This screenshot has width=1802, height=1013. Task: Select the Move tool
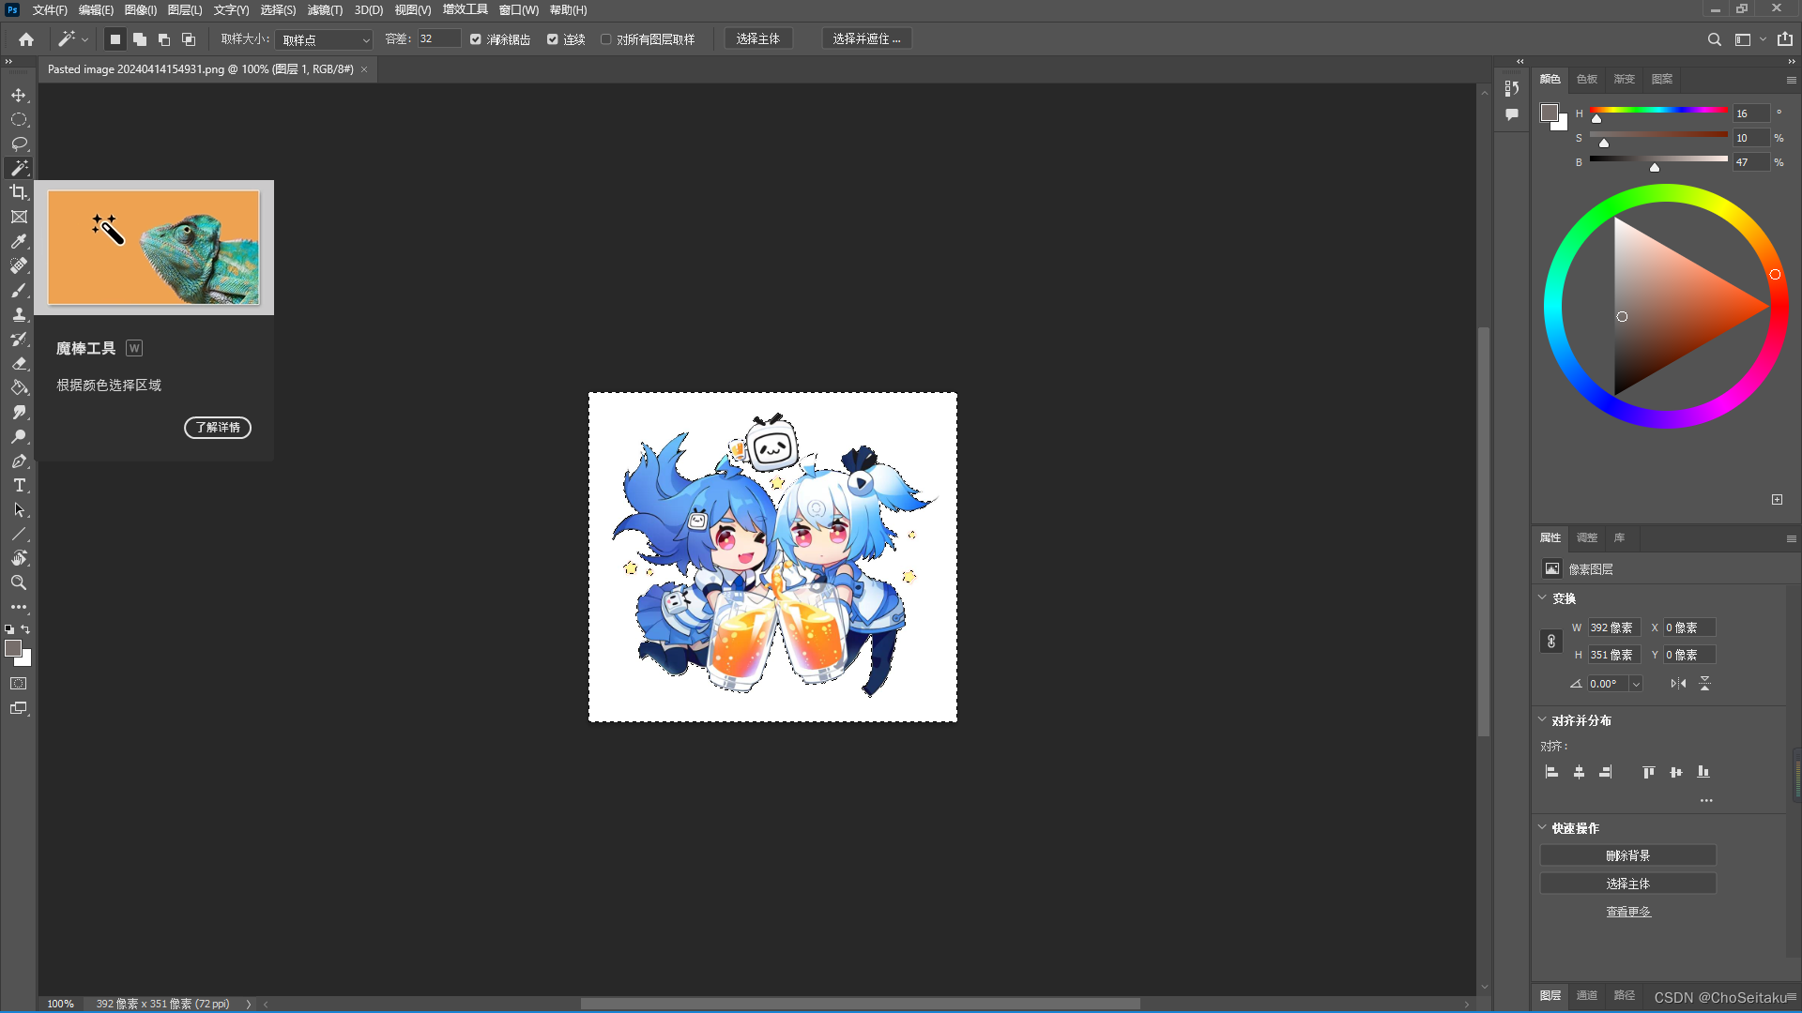pyautogui.click(x=19, y=96)
